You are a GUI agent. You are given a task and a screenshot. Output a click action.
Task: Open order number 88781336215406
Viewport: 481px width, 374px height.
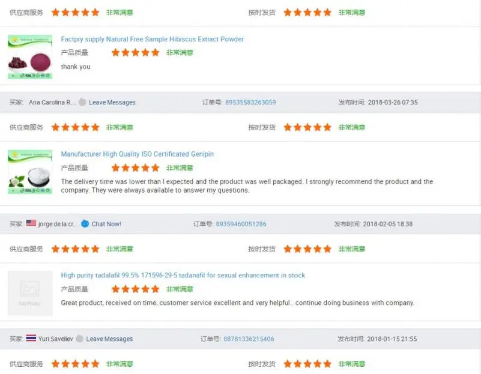(x=249, y=339)
